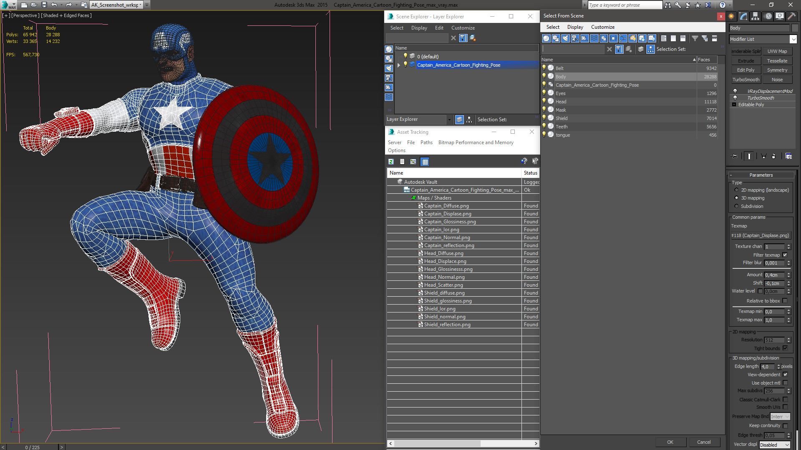Click Sort by Layer icon in Scene Explorer footer

(459, 120)
